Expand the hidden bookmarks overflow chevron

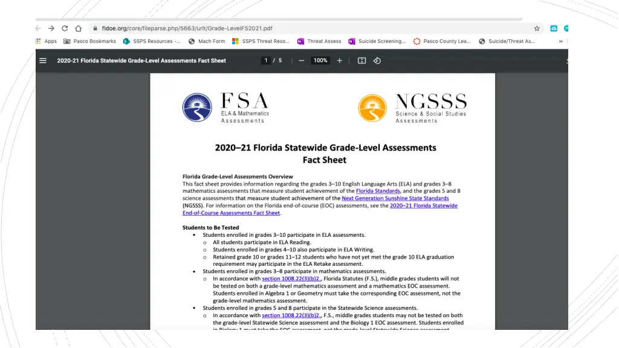coord(560,41)
